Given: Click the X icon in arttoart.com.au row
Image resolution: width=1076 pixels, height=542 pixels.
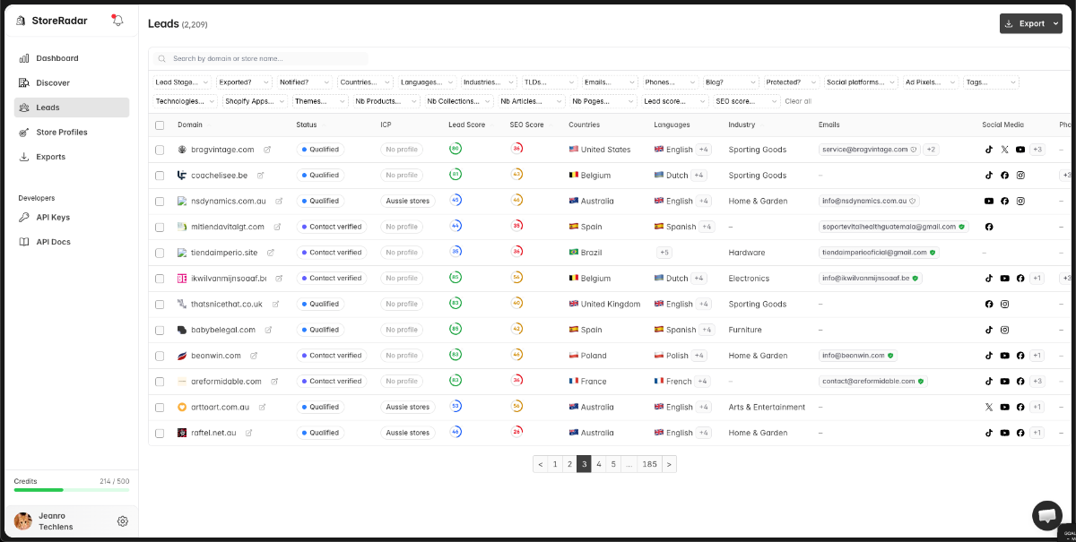Looking at the screenshot, I should pyautogui.click(x=989, y=408).
